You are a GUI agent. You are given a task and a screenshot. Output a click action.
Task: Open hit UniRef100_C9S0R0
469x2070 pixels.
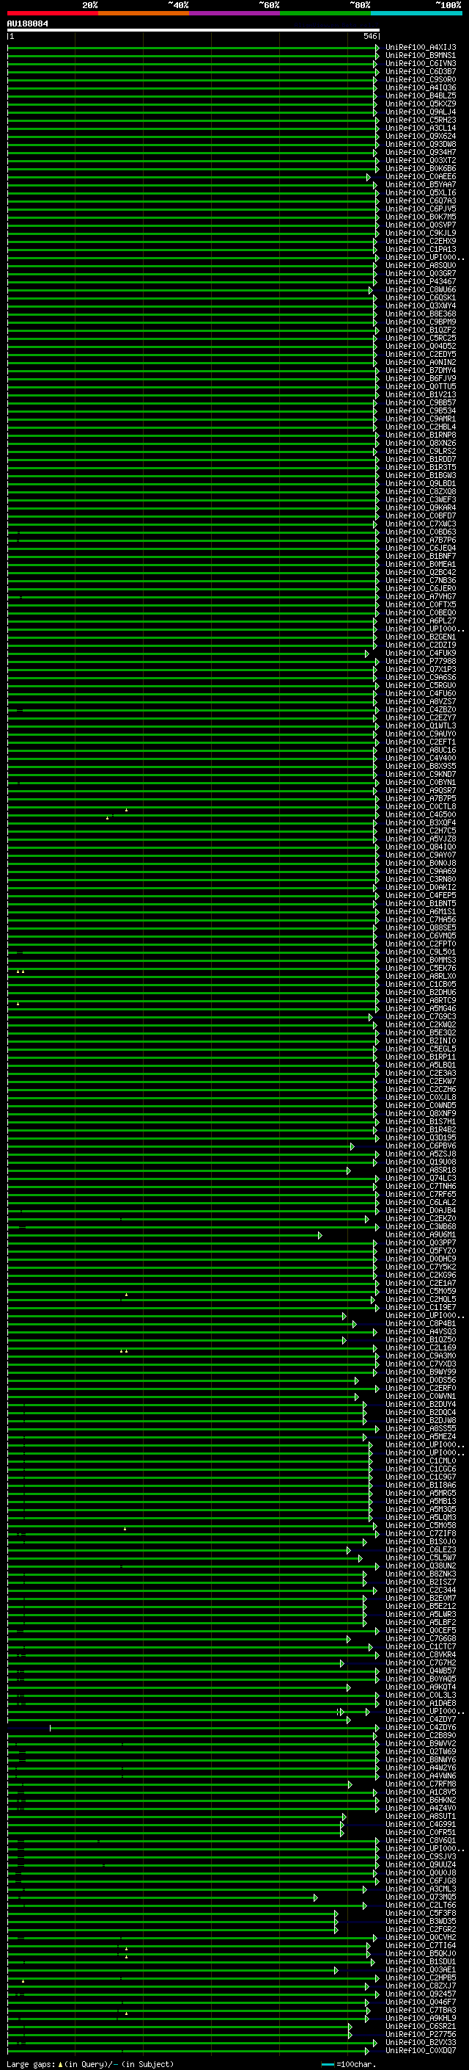[x=421, y=79]
